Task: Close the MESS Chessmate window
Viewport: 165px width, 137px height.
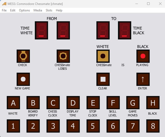Action: point(160,4)
